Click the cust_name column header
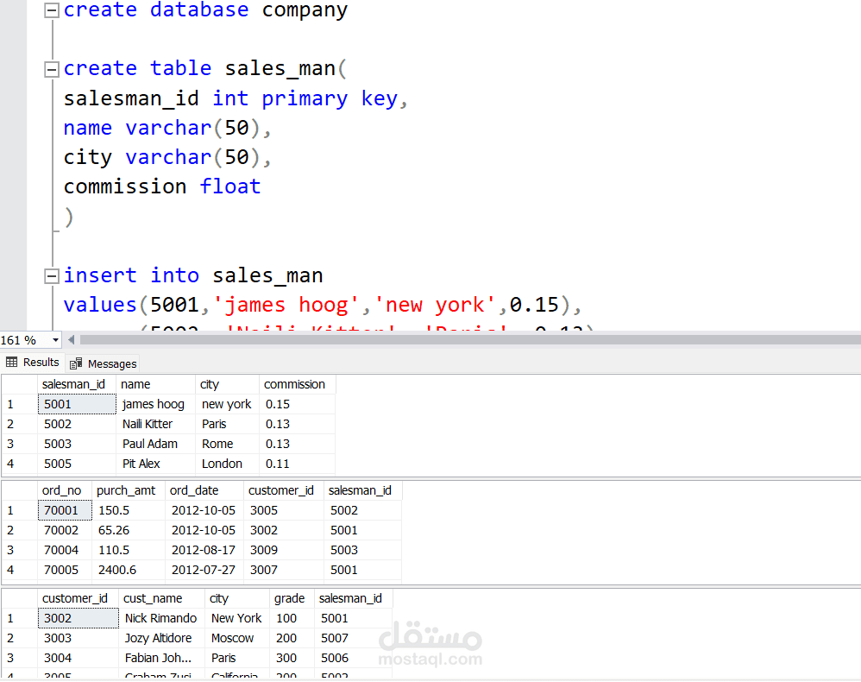Image resolution: width=861 pixels, height=682 pixels. click(153, 598)
